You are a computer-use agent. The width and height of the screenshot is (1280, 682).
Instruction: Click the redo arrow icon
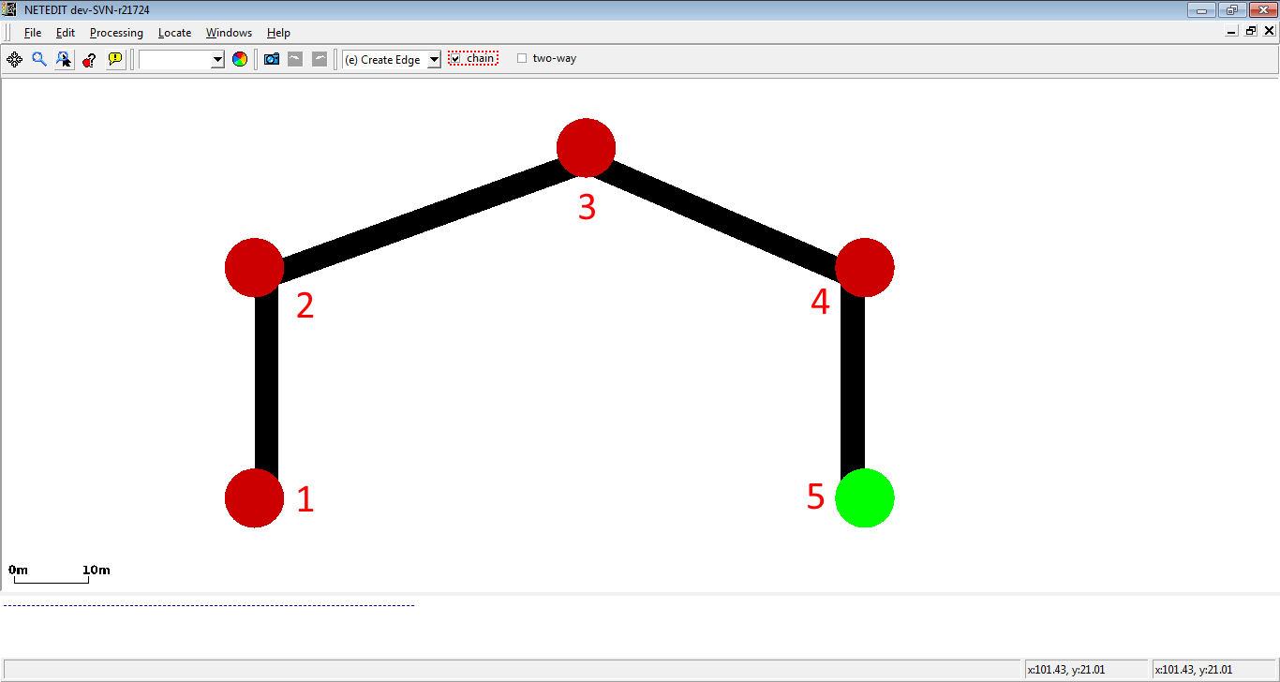click(x=320, y=59)
